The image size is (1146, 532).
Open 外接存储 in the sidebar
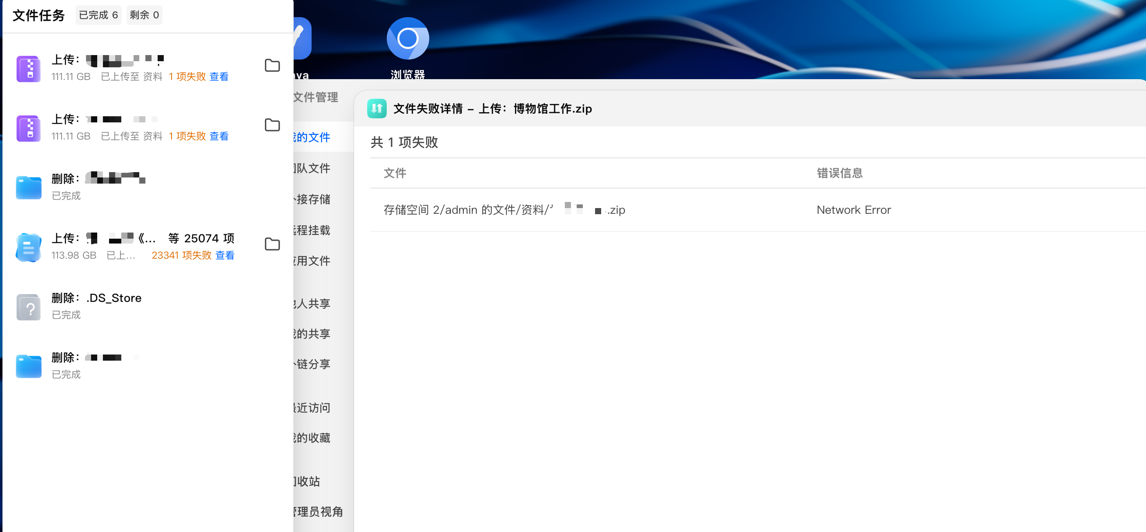(x=311, y=199)
